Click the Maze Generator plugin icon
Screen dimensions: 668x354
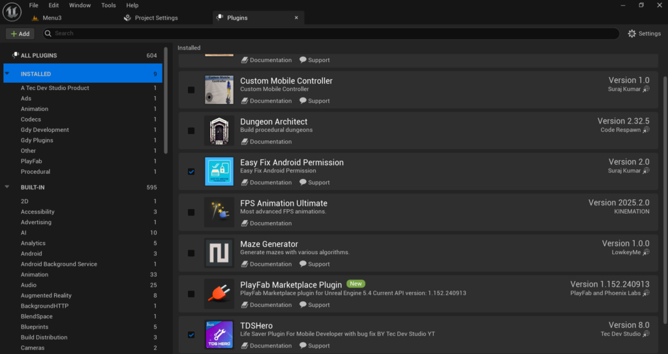coord(219,253)
